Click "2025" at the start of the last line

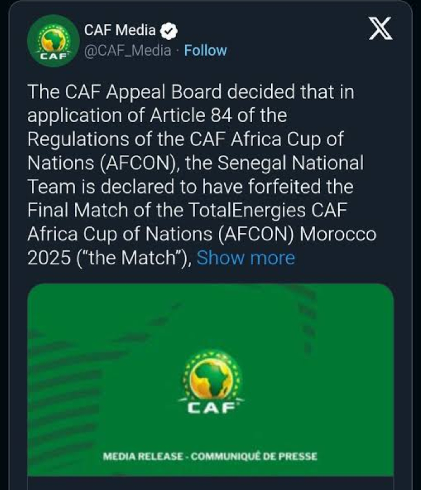49,258
